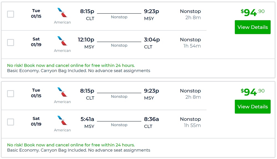The height and width of the screenshot is (159, 277).
Task: Click the 3:04p CLT arrival time
Action: [x=152, y=40]
